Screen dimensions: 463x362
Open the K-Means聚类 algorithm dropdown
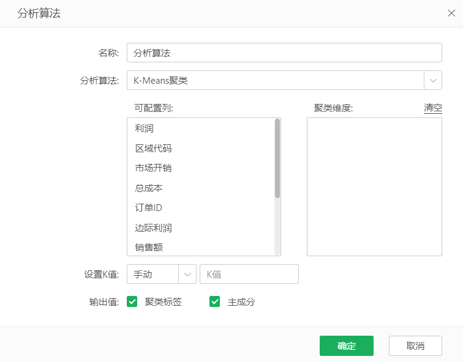point(276,80)
